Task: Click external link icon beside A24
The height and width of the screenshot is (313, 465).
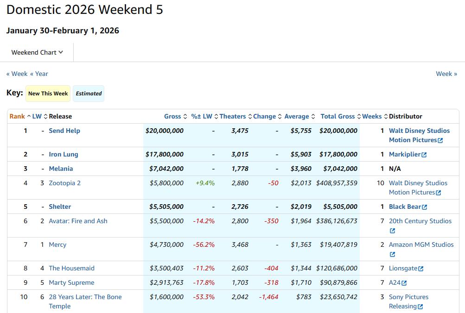Action: click(x=404, y=283)
